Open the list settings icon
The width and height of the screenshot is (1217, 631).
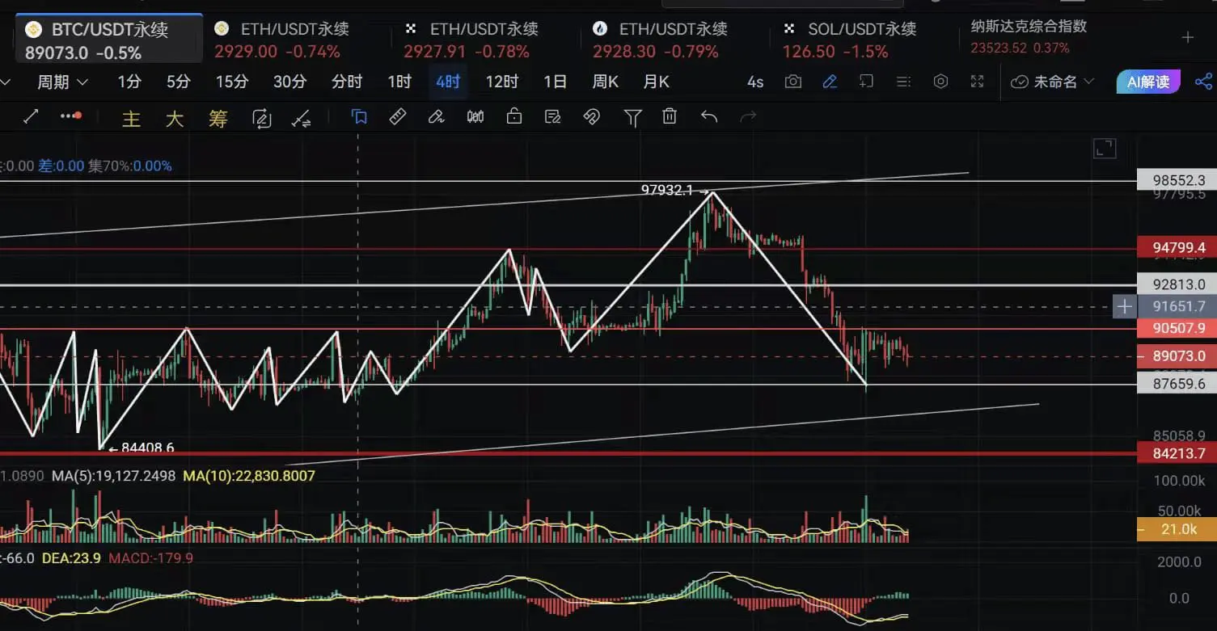pos(904,82)
